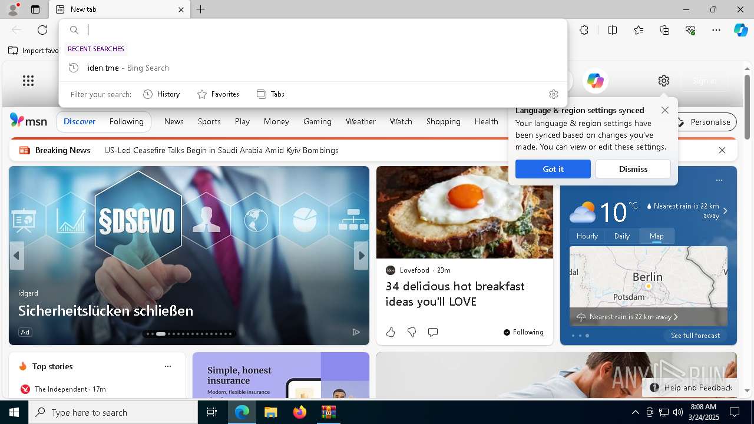Show hidden tray icons chevron
The width and height of the screenshot is (754, 424).
pos(635,412)
